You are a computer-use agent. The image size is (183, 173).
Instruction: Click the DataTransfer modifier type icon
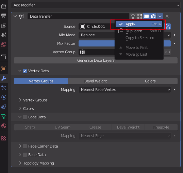tap(21, 16)
